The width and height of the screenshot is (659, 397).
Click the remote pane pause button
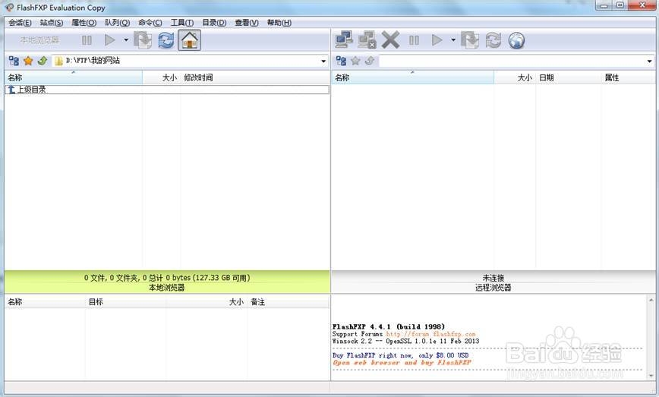pos(414,40)
